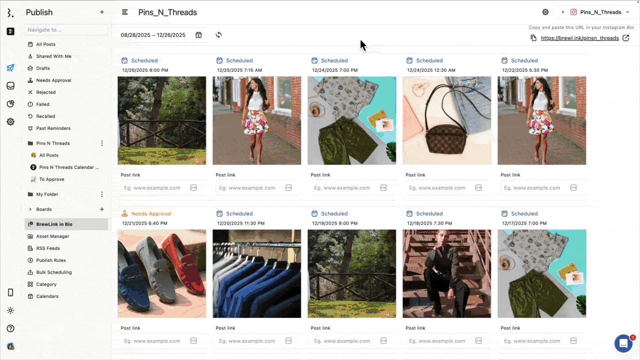Click the copy URL icon
The width and height of the screenshot is (640, 360).
[x=533, y=38]
